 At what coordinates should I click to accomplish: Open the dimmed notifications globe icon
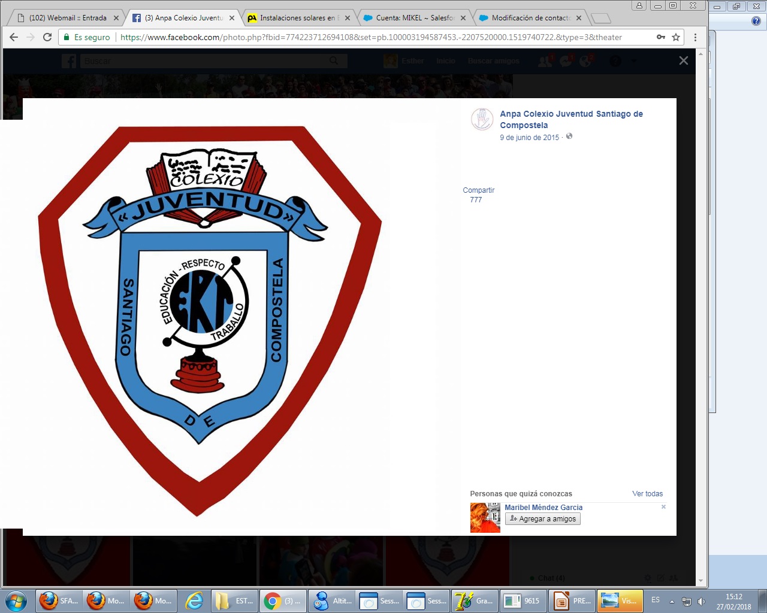point(585,61)
